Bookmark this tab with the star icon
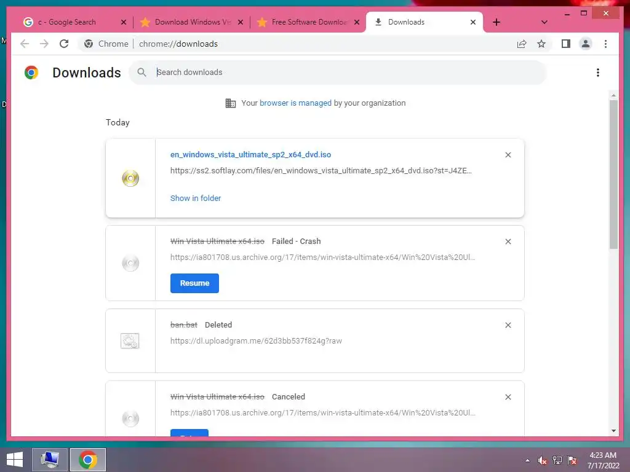The width and height of the screenshot is (630, 472). click(x=541, y=44)
